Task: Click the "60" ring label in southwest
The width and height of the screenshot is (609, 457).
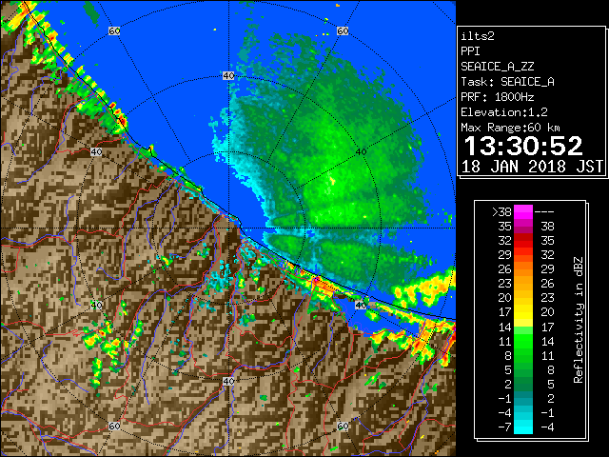Action: tap(114, 427)
